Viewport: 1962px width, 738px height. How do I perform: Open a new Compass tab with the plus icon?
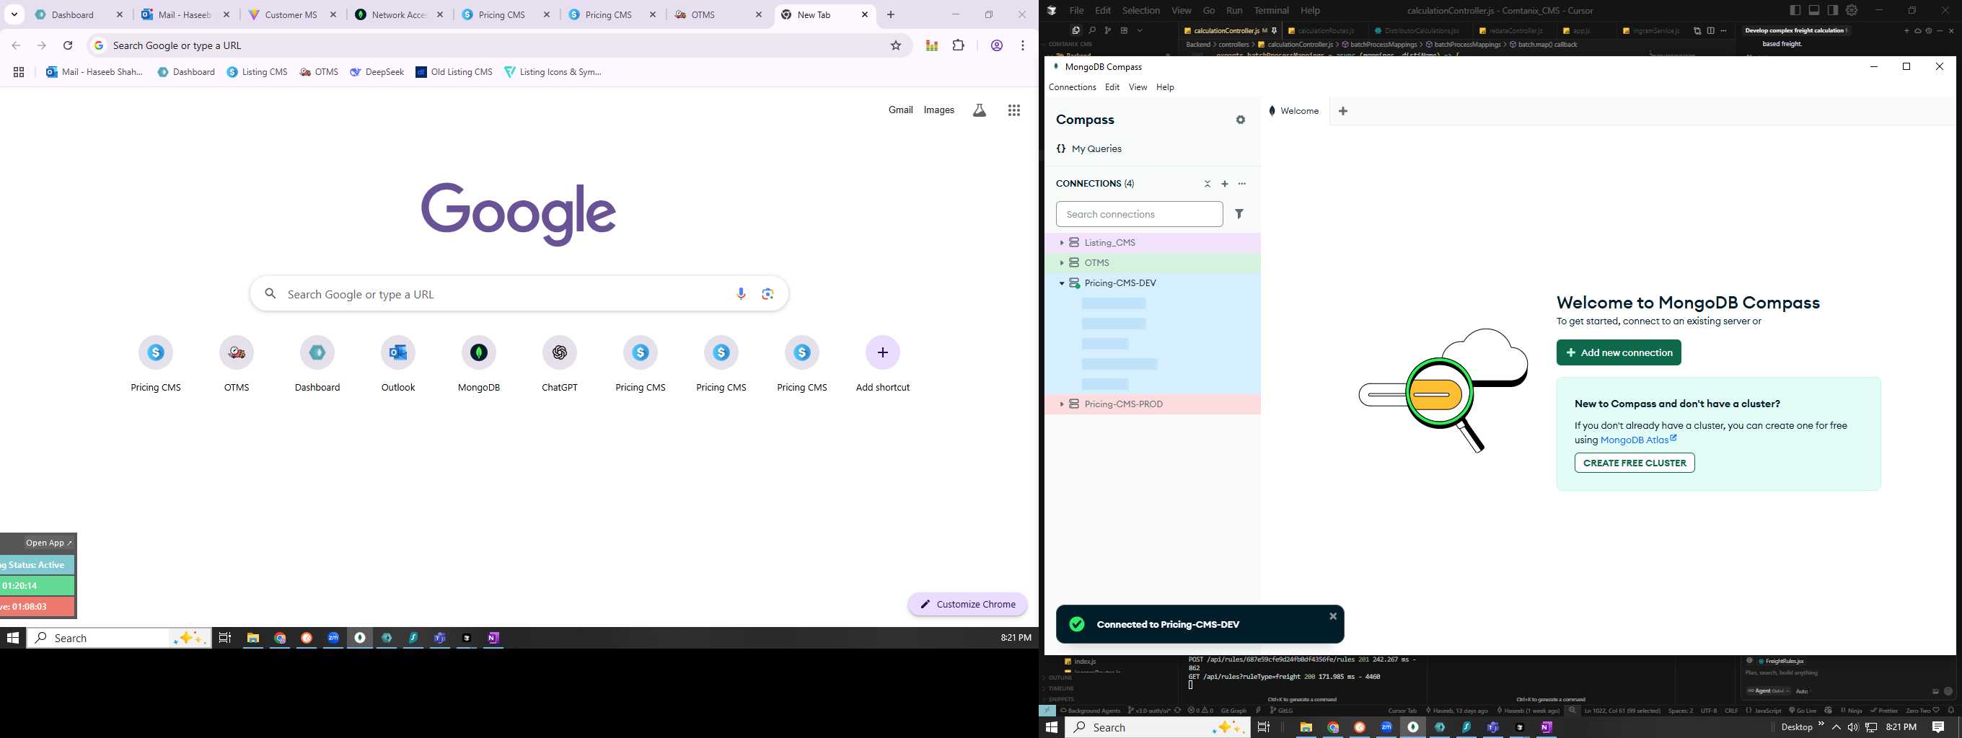1343,111
